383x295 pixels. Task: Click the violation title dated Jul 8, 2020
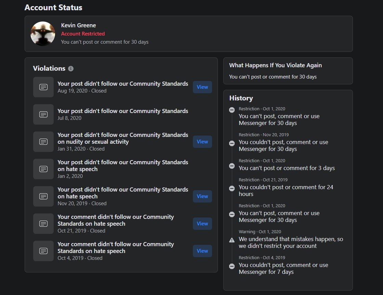(x=123, y=111)
